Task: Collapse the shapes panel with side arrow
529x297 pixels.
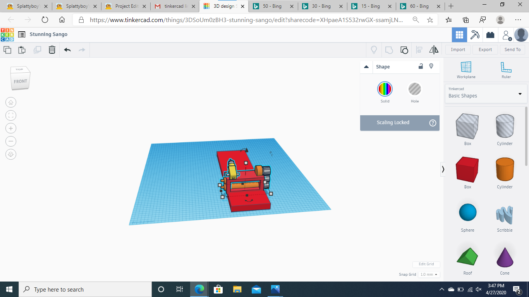Action: coord(443,169)
